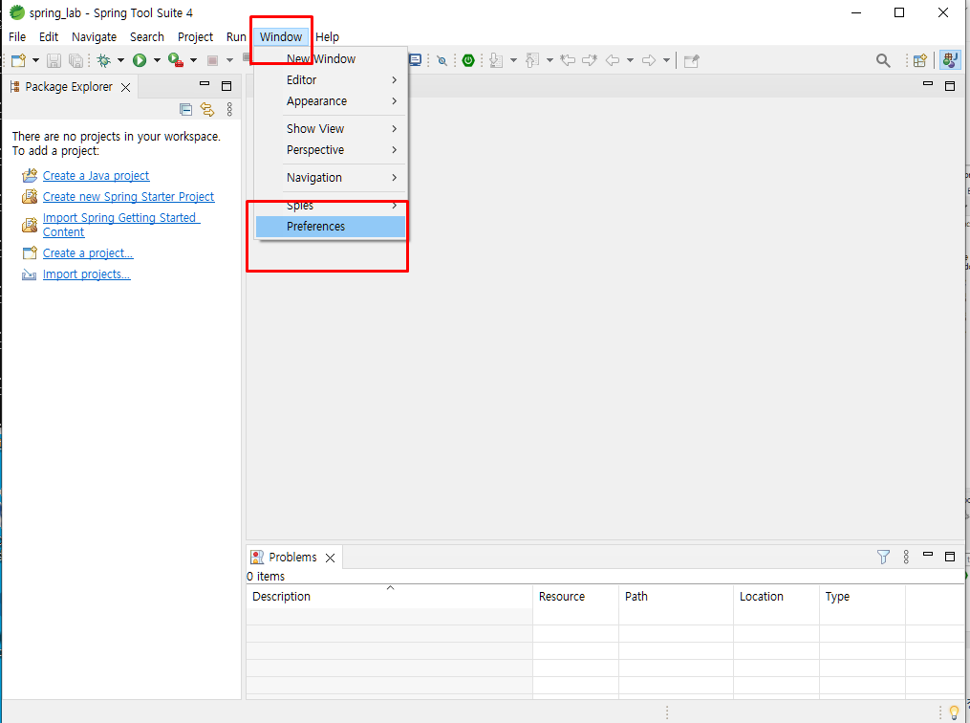Click Import Spring Getting Started Content link

click(120, 225)
